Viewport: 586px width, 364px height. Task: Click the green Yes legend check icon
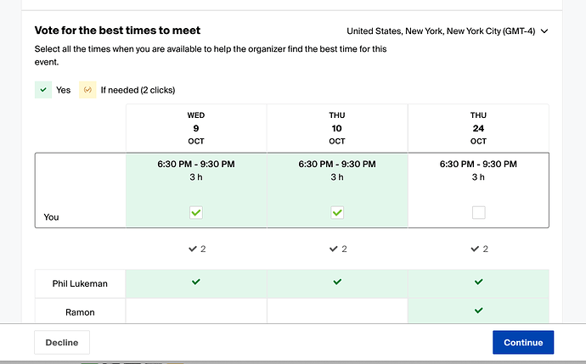[x=43, y=90]
